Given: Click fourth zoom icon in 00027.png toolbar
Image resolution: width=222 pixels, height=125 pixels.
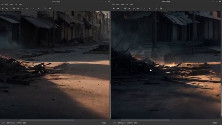Looking at the screenshot, I should (27, 8).
